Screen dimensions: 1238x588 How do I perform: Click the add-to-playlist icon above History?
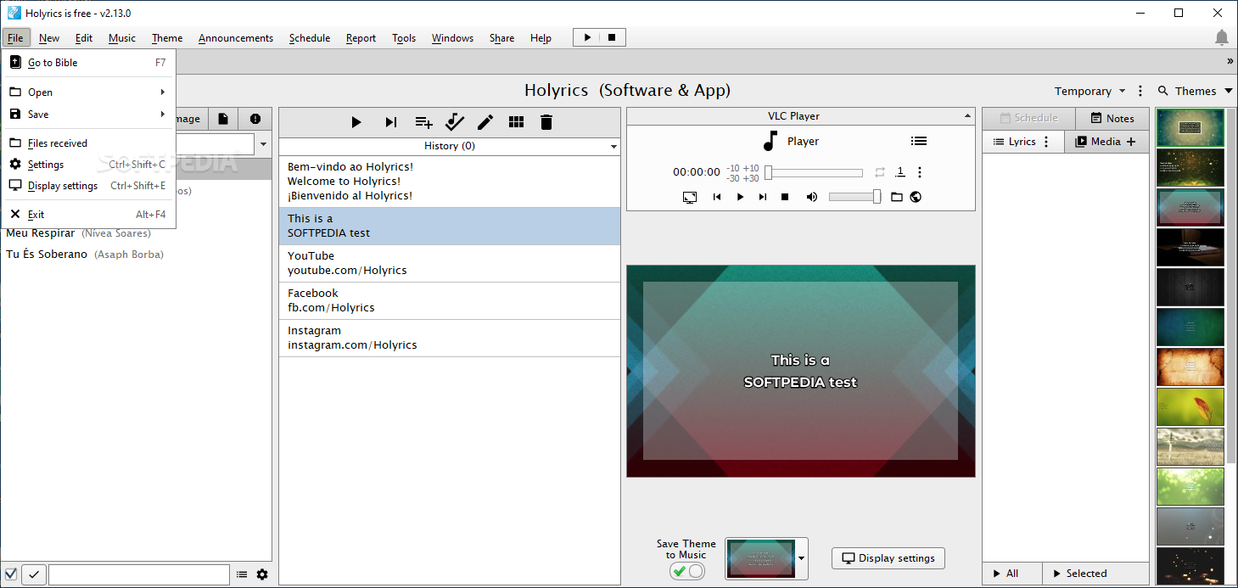[423, 122]
